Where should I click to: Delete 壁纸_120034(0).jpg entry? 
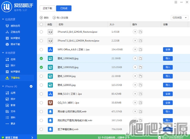click(135, 58)
